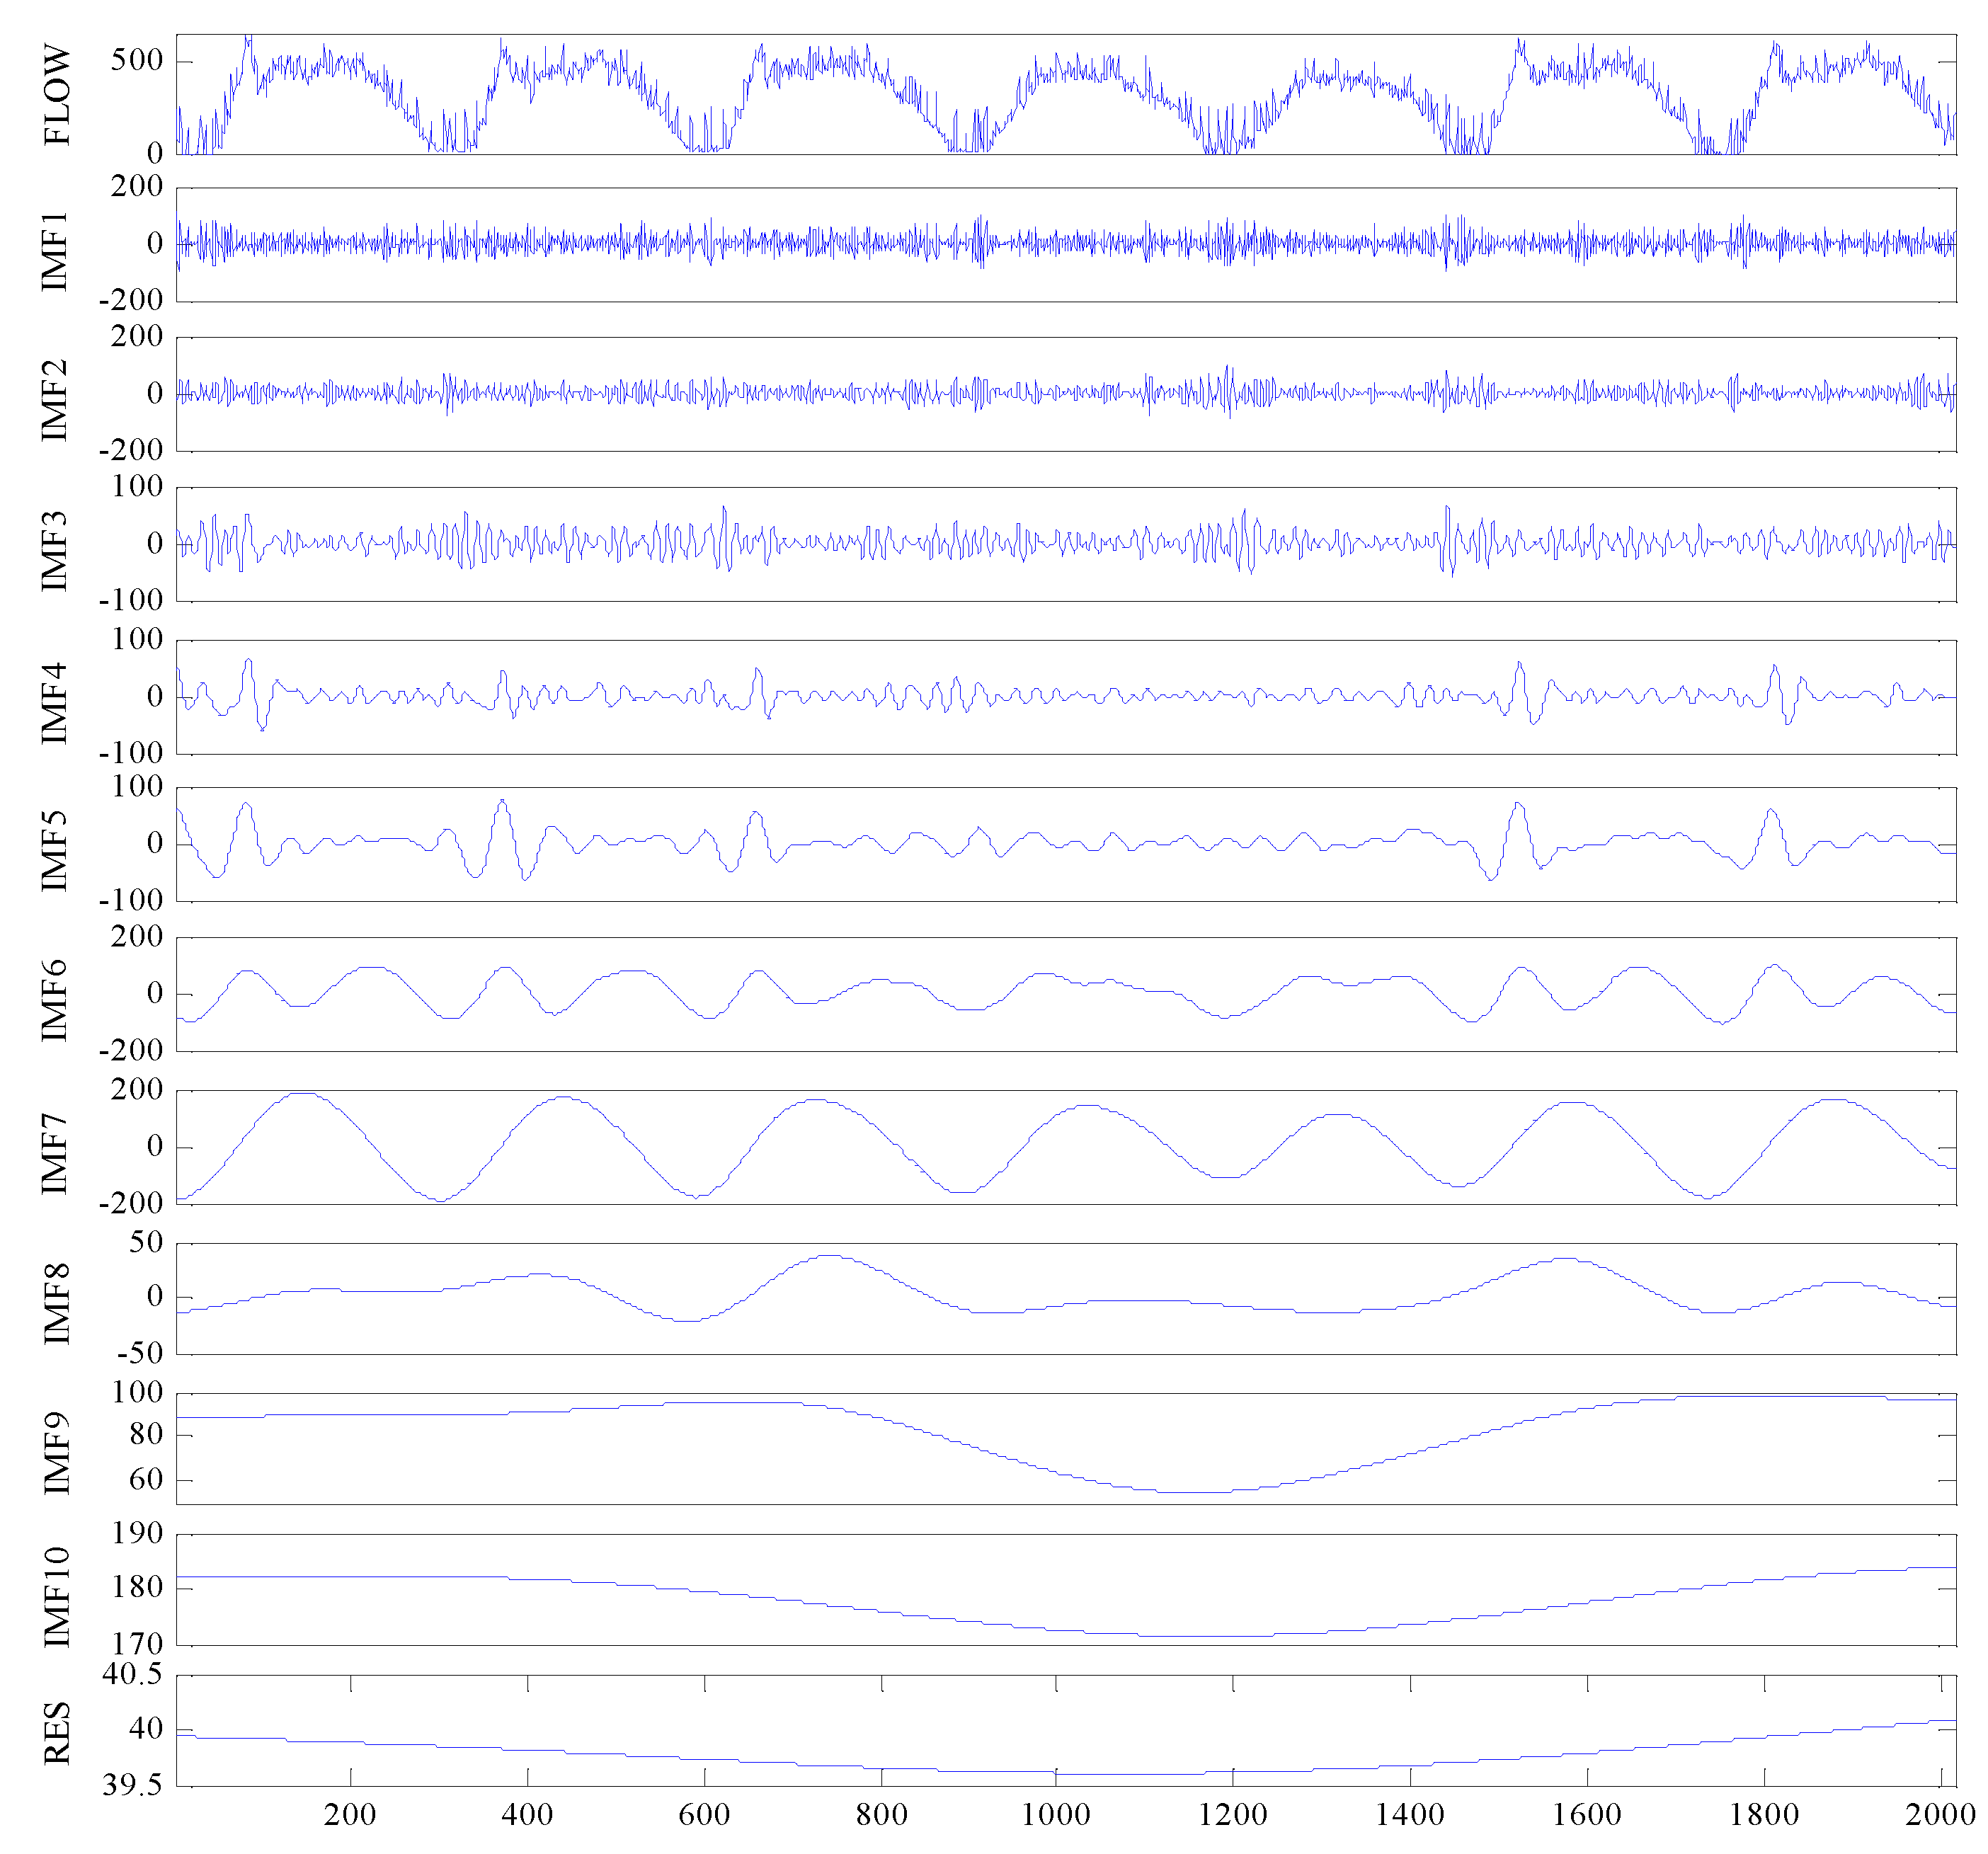Click the 40.5 tick on RES axis

click(x=132, y=1674)
